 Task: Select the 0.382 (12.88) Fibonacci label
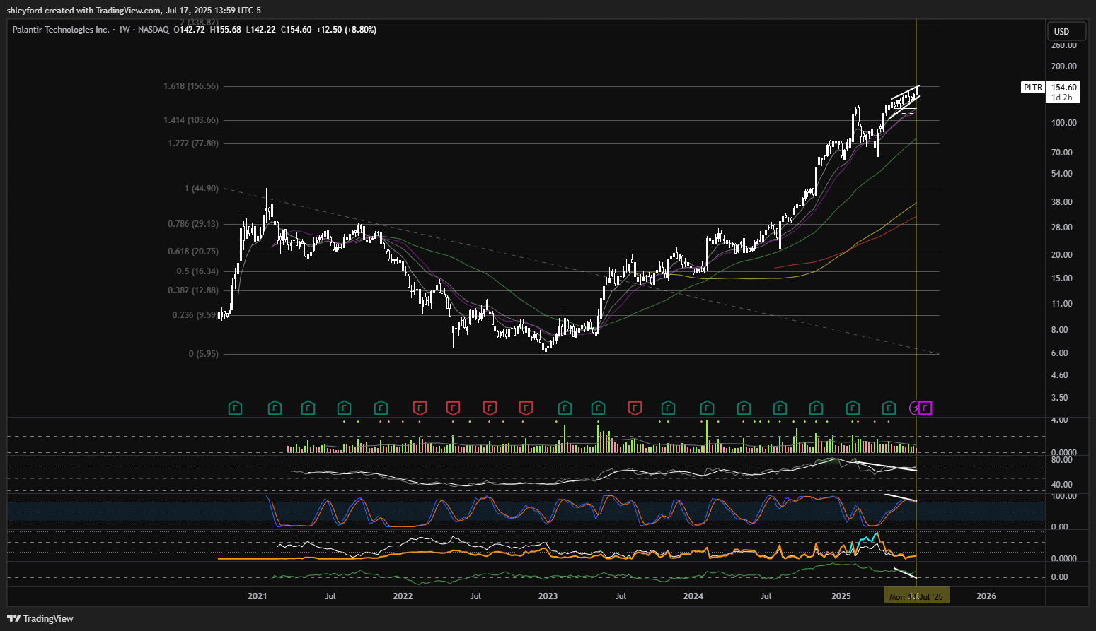point(193,290)
